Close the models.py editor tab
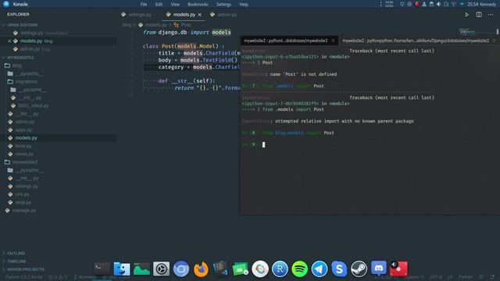This screenshot has height=281, width=500. [x=200, y=15]
